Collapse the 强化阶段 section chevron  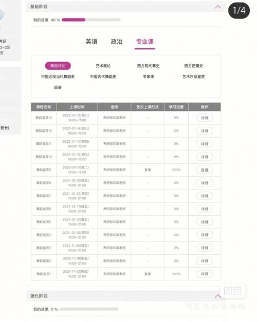[218, 296]
